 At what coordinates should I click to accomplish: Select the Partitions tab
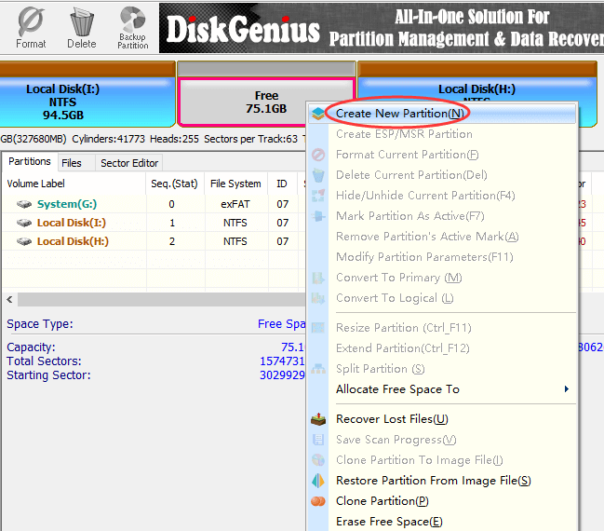pos(29,162)
